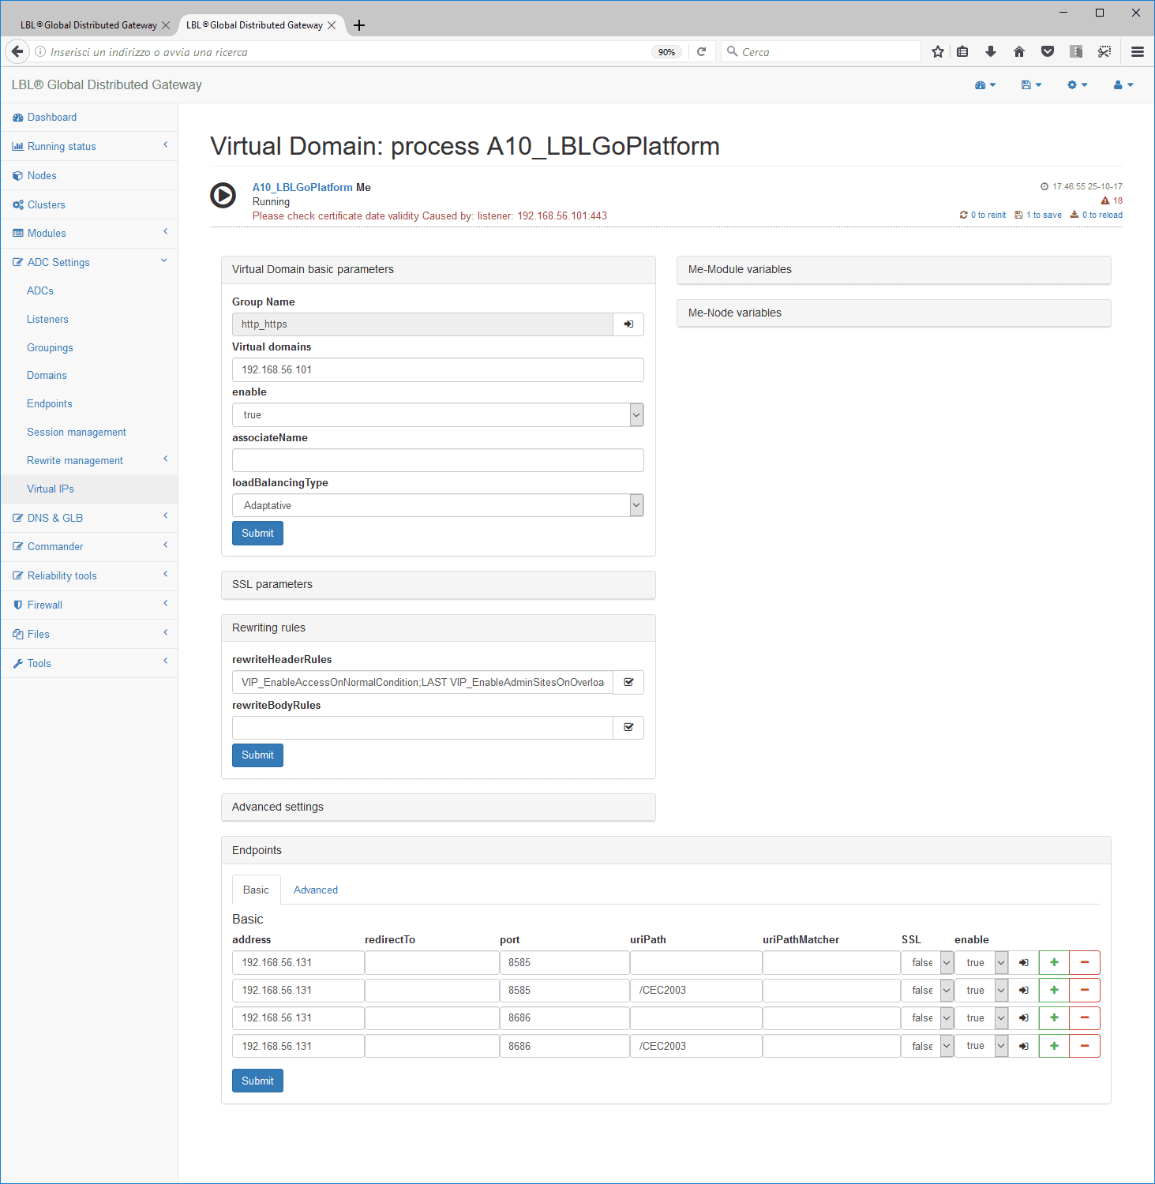Expand the Running status sidebar menu
Screen dimensions: 1155x1184
(89, 146)
